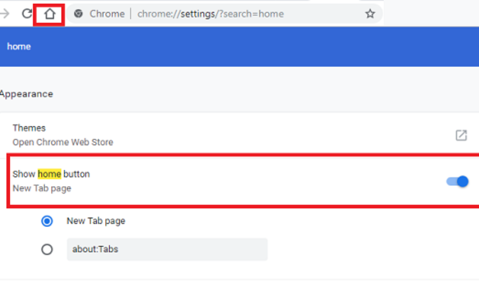
Task: Reload the current page
Action: [27, 14]
